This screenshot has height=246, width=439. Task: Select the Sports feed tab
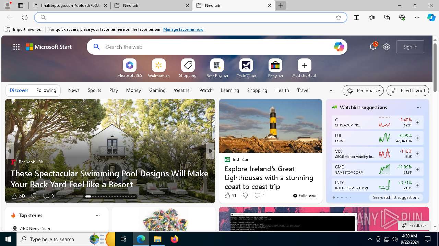click(94, 90)
